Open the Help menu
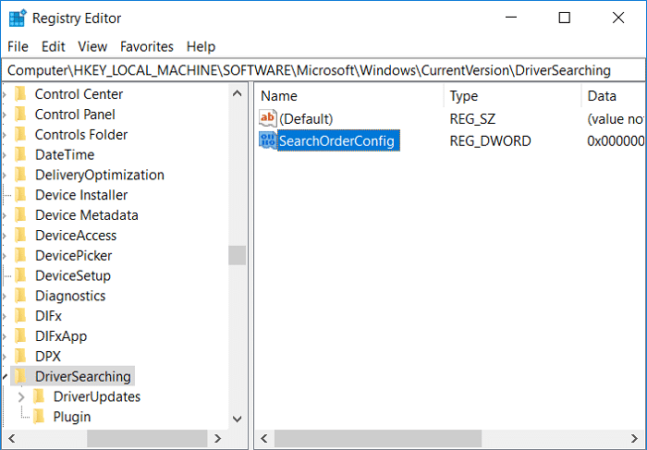This screenshot has height=450, width=647. click(201, 46)
